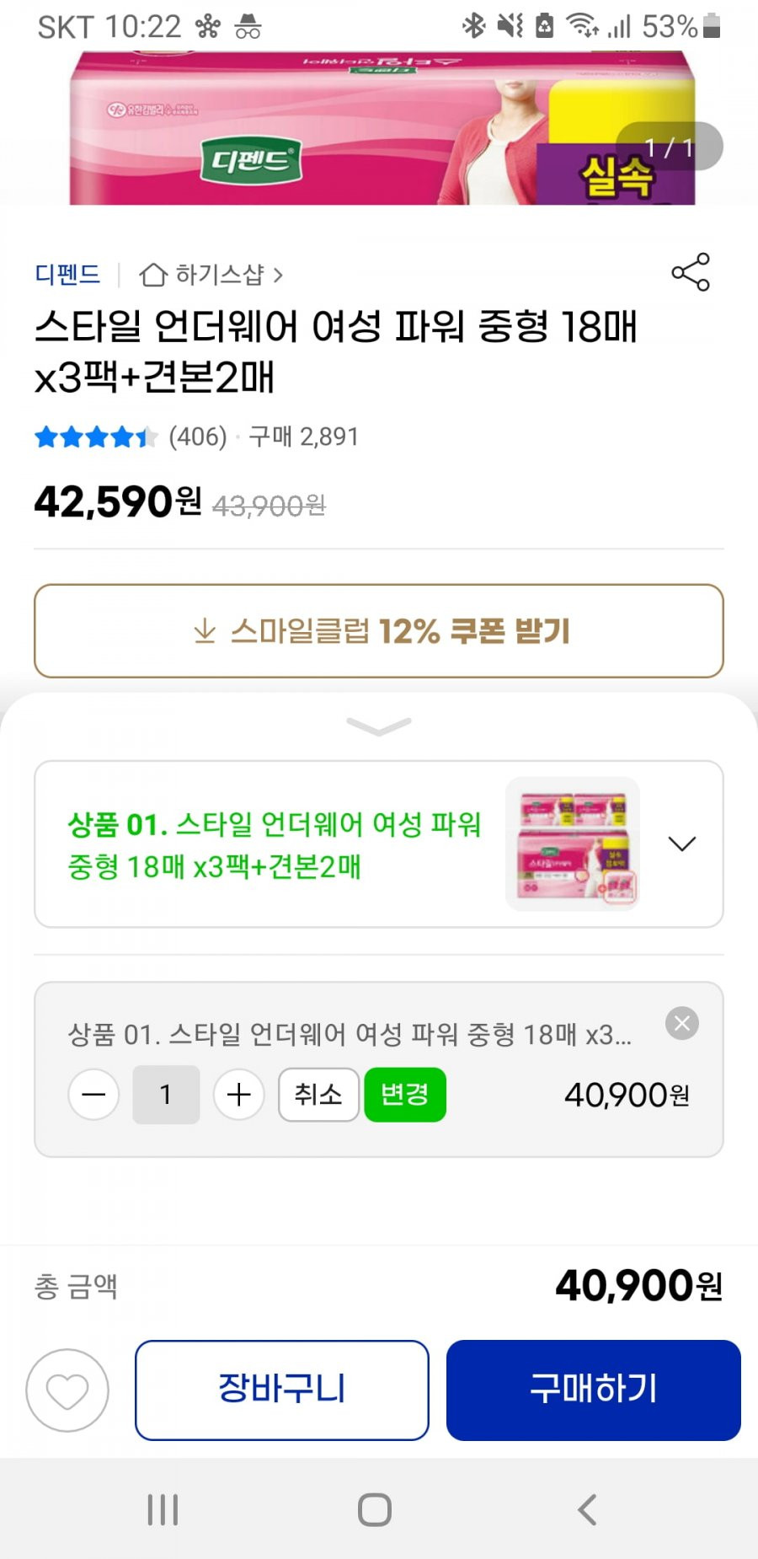Buy now with 구매하기 button

(x=594, y=1390)
